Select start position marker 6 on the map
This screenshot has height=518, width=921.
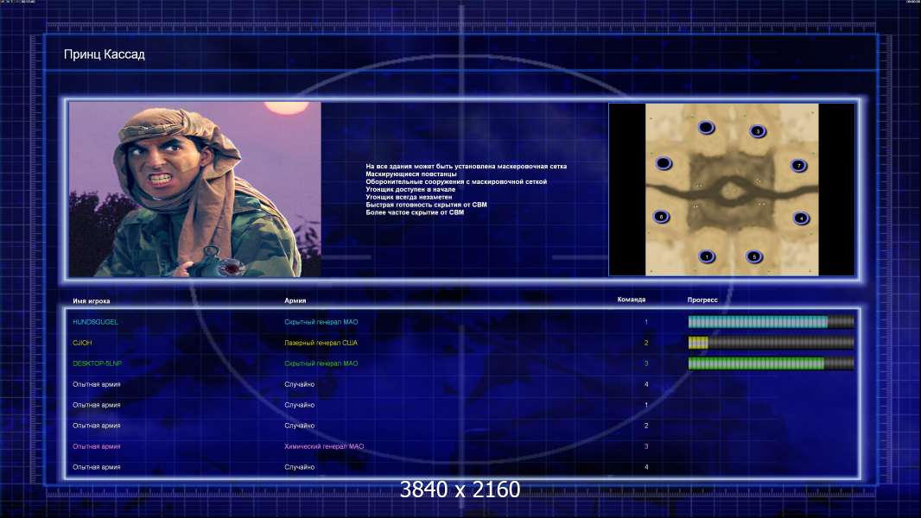click(661, 217)
